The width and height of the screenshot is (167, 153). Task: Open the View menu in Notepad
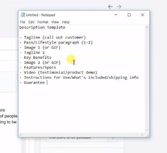(x=55, y=22)
